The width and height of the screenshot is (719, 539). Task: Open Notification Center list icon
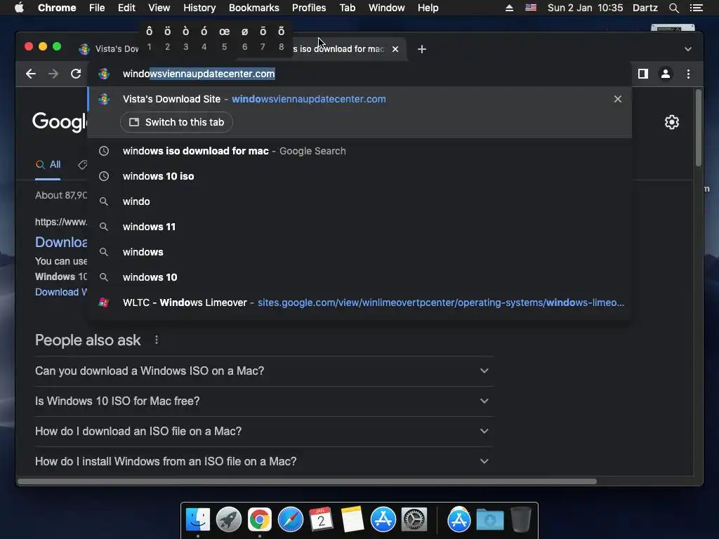pyautogui.click(x=697, y=8)
